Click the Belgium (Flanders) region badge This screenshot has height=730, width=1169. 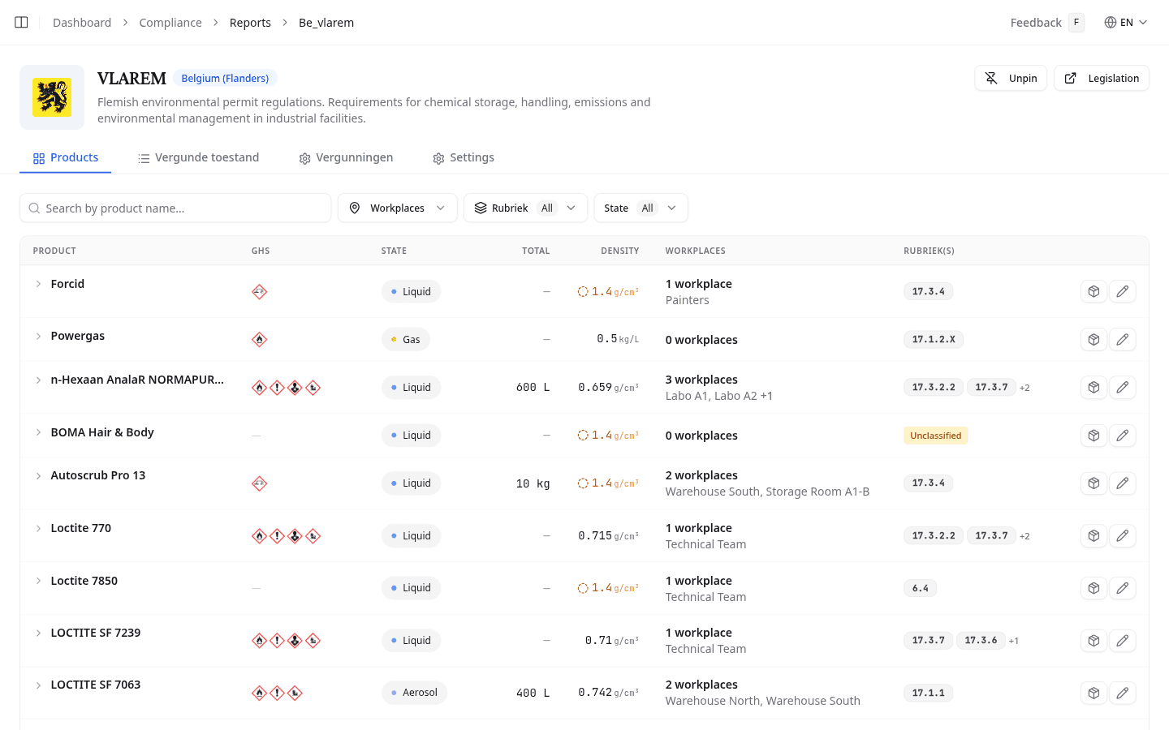coord(225,78)
